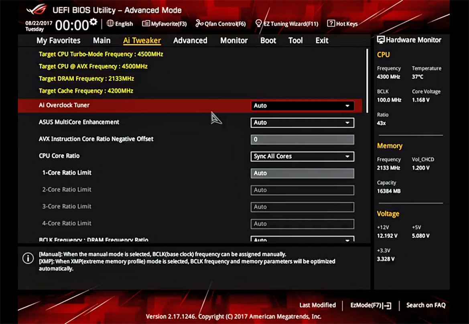Open the Tool tab

(296, 41)
